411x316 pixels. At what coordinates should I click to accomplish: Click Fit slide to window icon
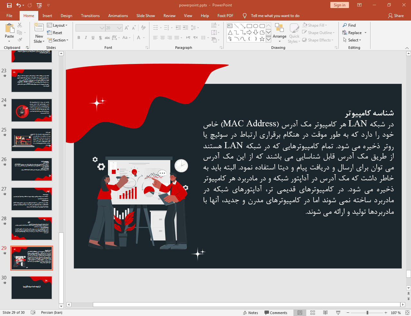(x=407, y=312)
